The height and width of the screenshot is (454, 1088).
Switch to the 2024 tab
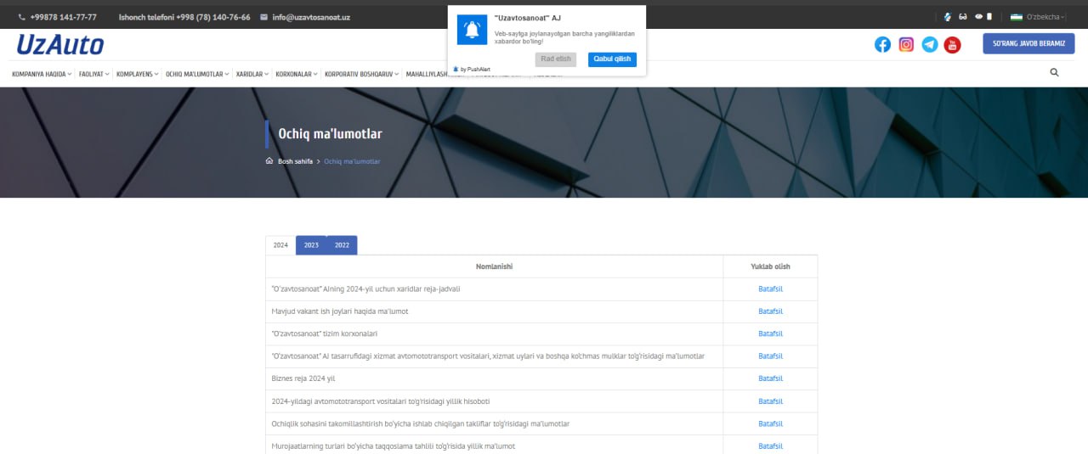[280, 245]
